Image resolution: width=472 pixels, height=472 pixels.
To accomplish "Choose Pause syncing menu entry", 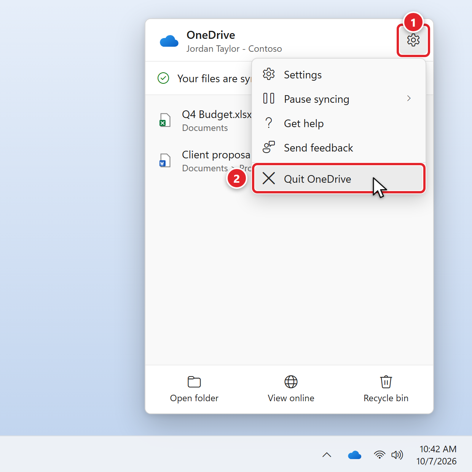I will (x=338, y=99).
